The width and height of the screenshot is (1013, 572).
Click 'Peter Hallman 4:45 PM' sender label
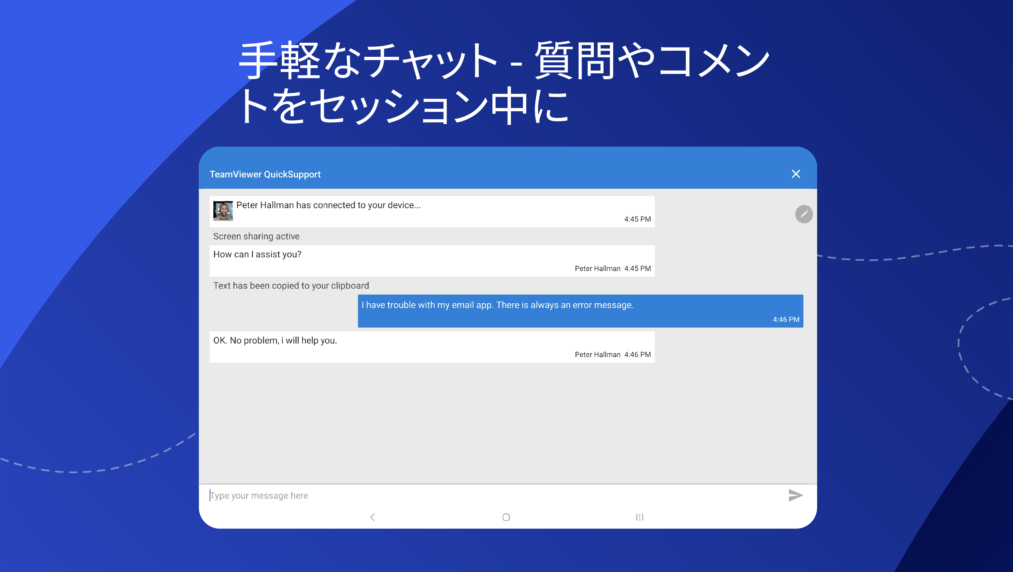click(613, 268)
